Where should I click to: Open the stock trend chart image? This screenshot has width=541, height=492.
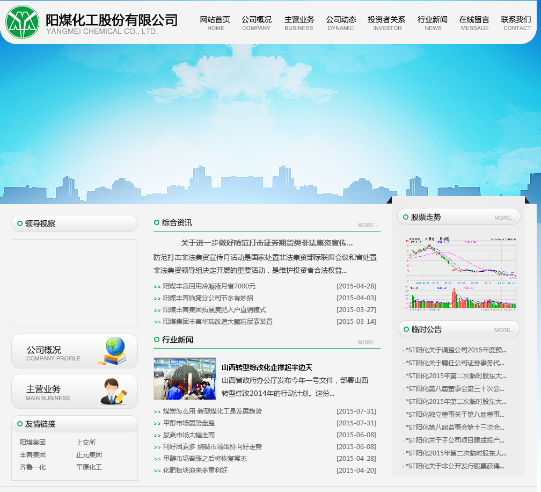pos(460,274)
